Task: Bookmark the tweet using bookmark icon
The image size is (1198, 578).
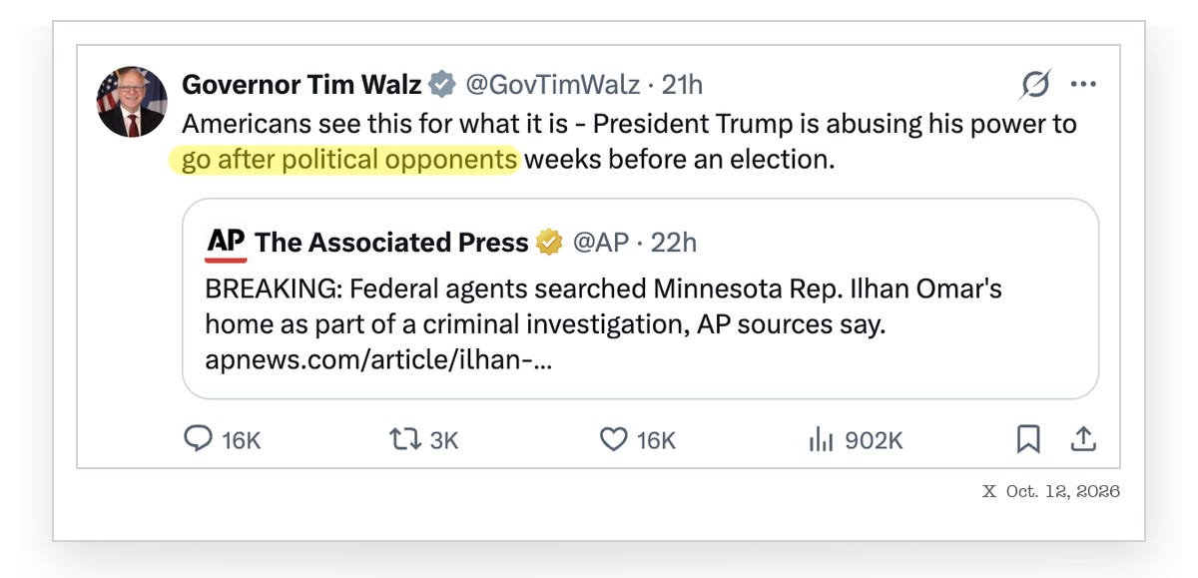Action: (x=1028, y=439)
